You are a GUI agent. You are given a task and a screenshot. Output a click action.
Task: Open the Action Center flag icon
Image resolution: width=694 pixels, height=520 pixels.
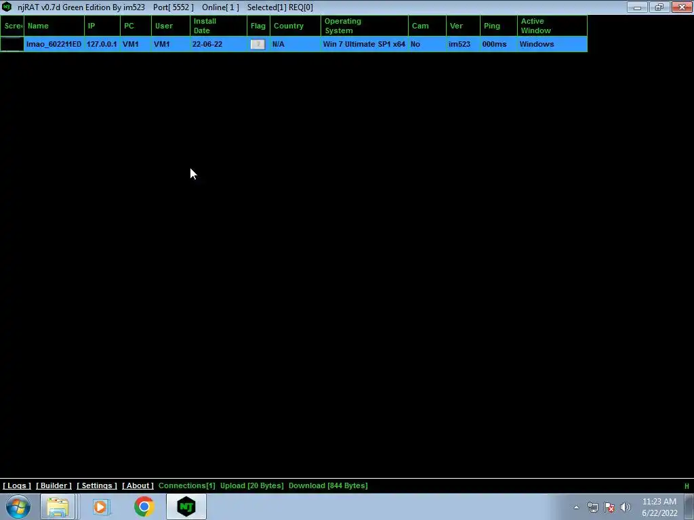(609, 507)
